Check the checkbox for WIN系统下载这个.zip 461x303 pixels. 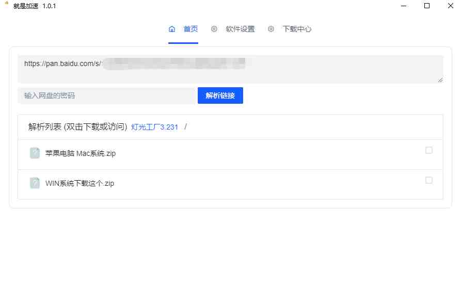pyautogui.click(x=428, y=179)
